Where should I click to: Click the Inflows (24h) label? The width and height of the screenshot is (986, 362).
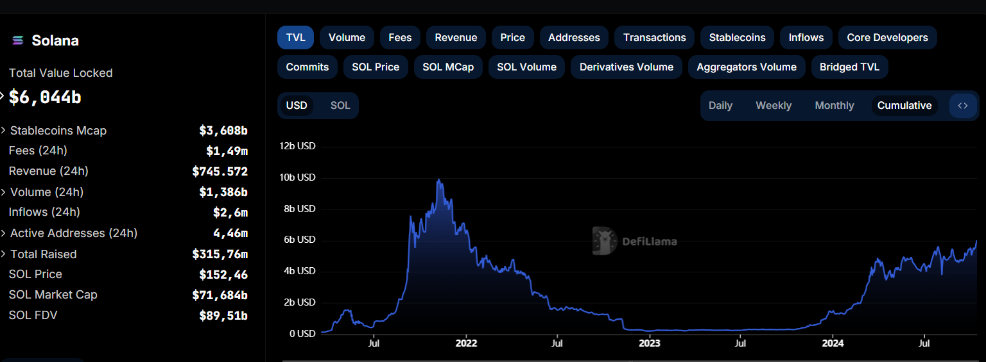44,212
